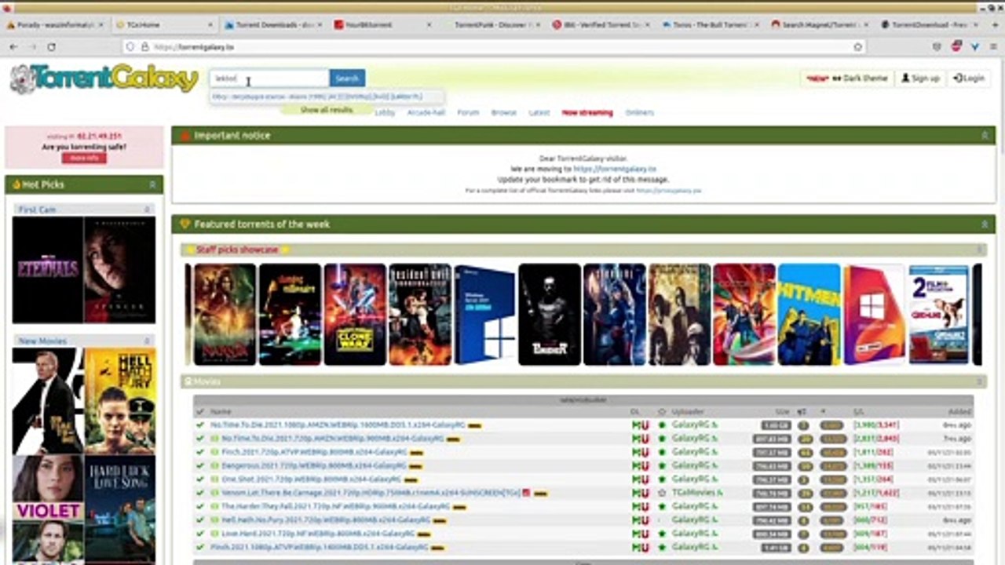Click the Sign up button

(x=921, y=78)
